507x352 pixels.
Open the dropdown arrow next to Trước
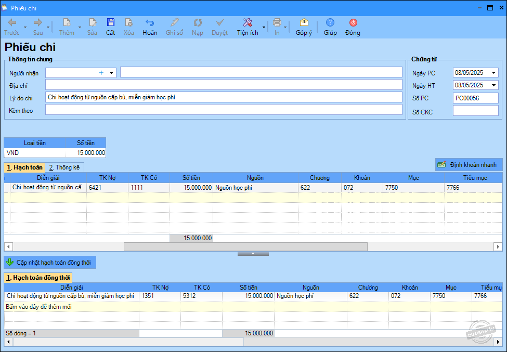25,28
